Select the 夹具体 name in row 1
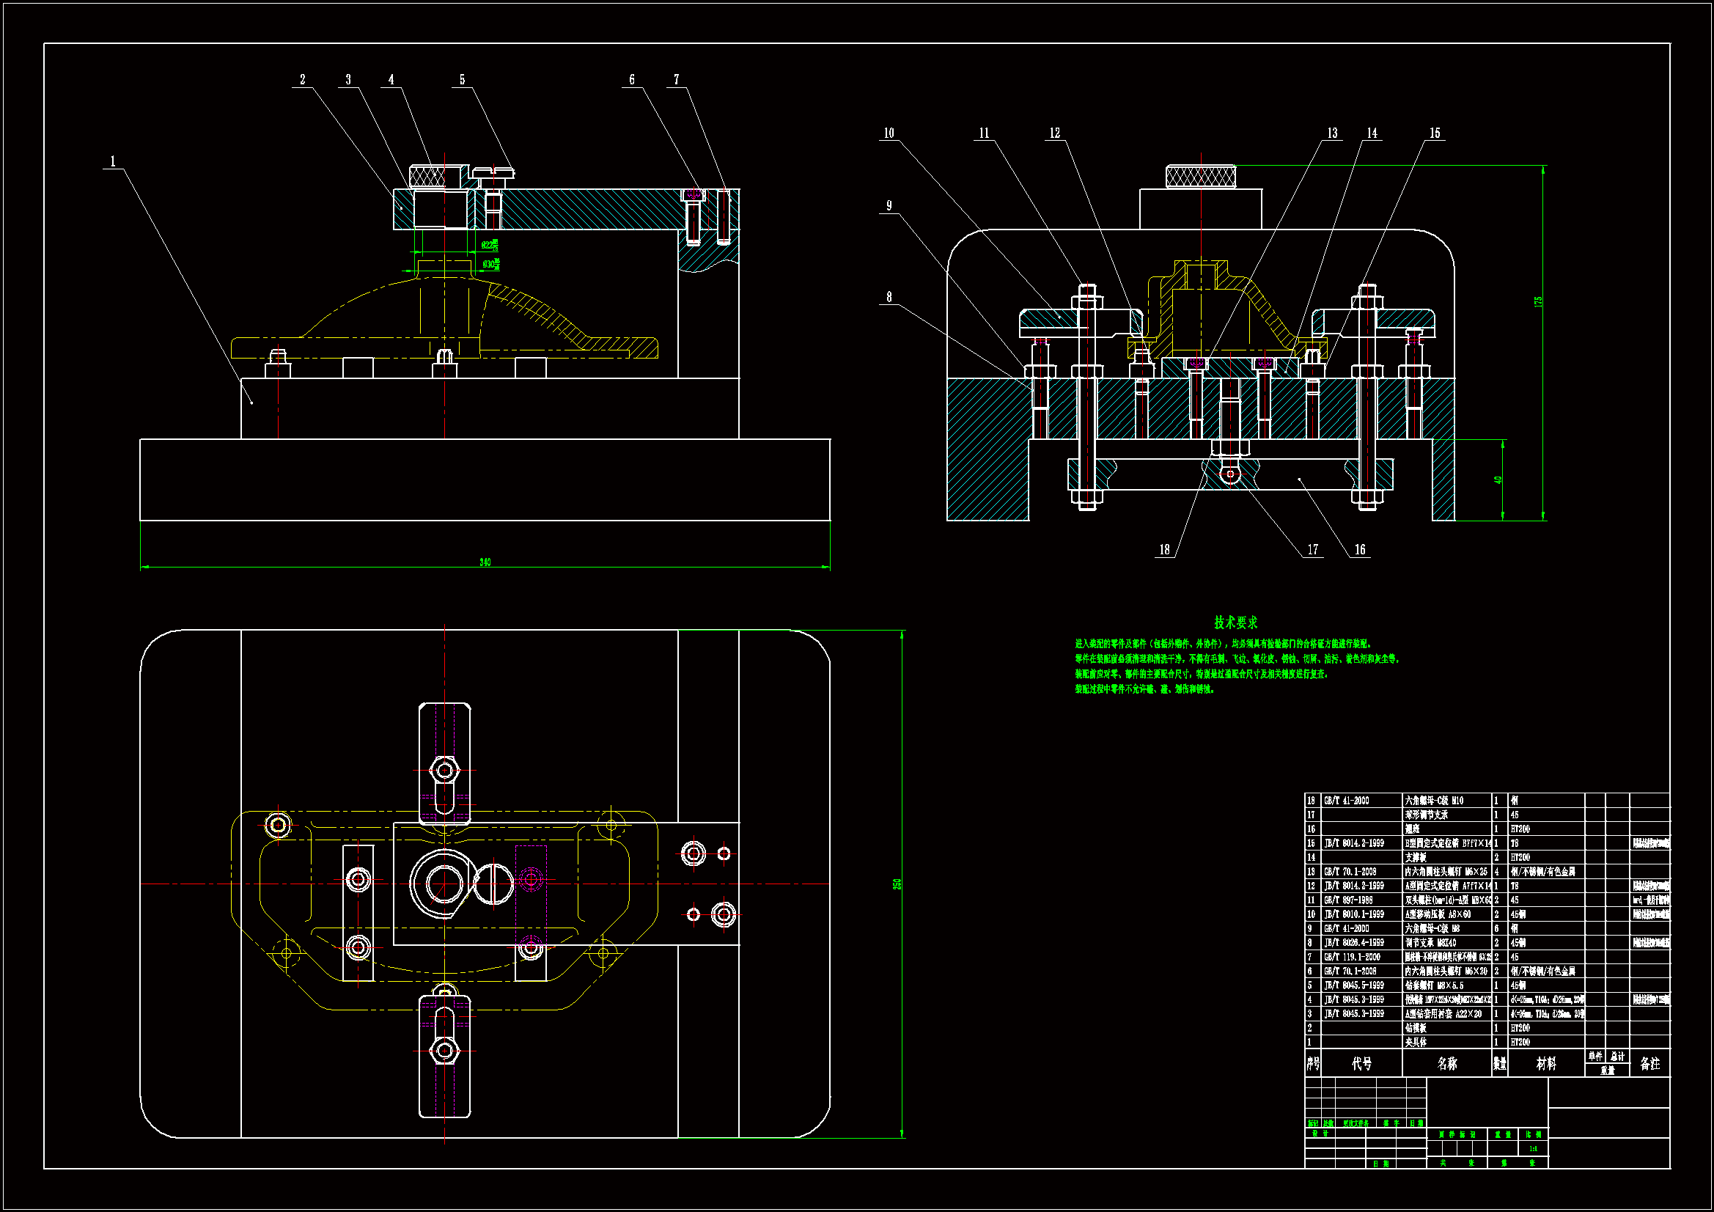This screenshot has width=1714, height=1212. (x=1416, y=1042)
